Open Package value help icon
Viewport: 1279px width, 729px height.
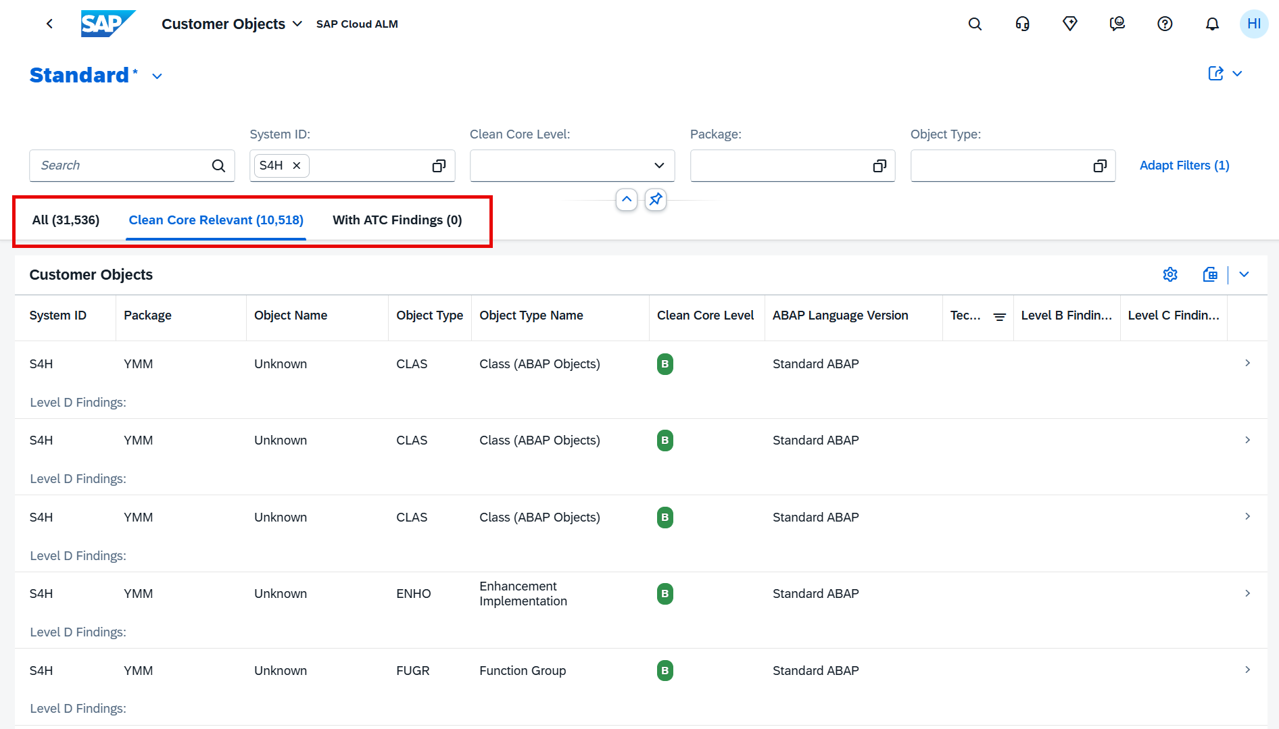(x=879, y=166)
